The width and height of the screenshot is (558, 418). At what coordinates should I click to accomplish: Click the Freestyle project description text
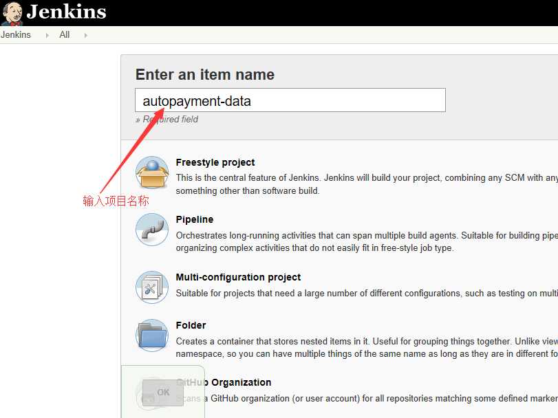(367, 184)
